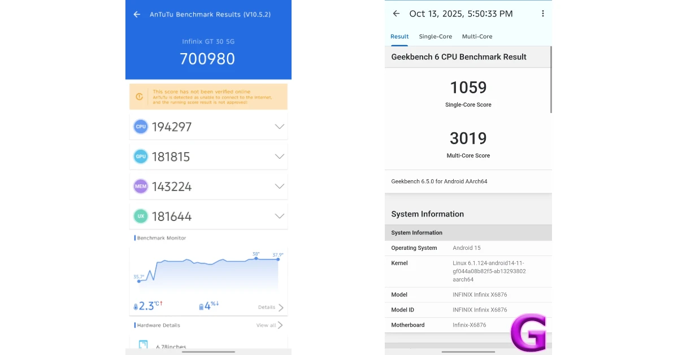This screenshot has width=678, height=355.
Task: Open Benchmark Monitor Details link
Action: 271,308
